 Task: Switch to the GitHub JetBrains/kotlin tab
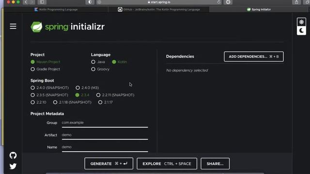point(159,10)
